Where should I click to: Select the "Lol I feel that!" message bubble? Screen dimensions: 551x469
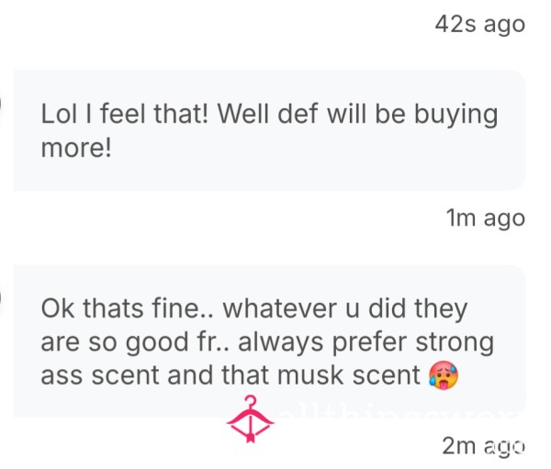(269, 130)
